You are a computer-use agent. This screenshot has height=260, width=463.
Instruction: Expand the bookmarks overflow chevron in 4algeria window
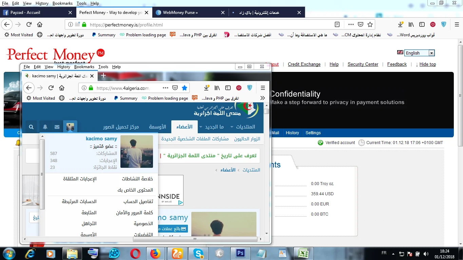(263, 98)
